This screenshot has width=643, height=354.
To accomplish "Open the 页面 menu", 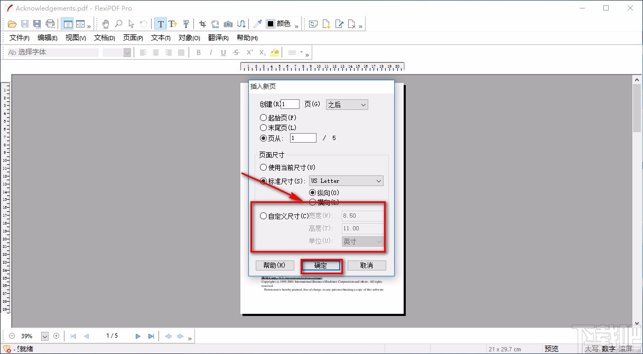I will point(133,38).
